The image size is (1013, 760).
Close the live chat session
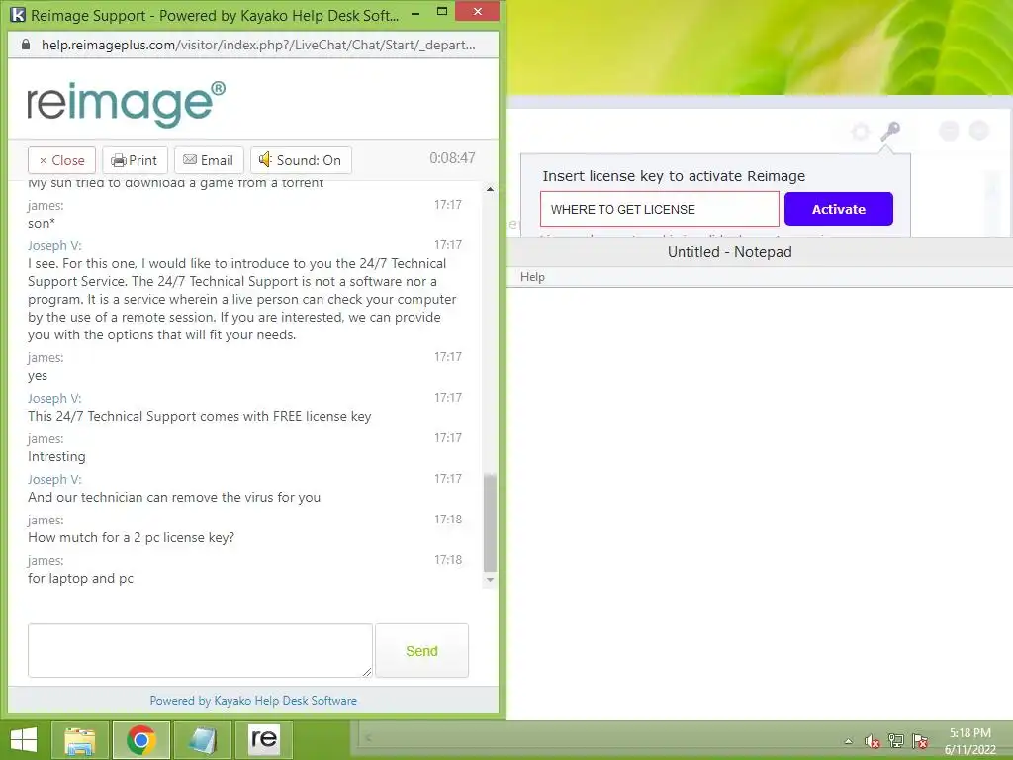62,160
